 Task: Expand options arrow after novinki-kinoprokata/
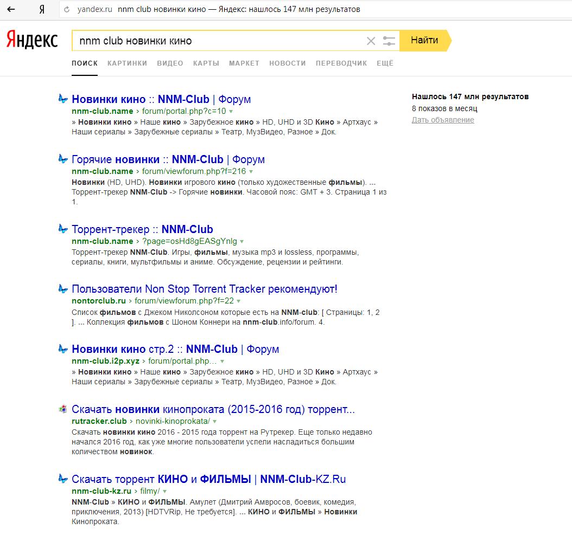click(x=215, y=422)
